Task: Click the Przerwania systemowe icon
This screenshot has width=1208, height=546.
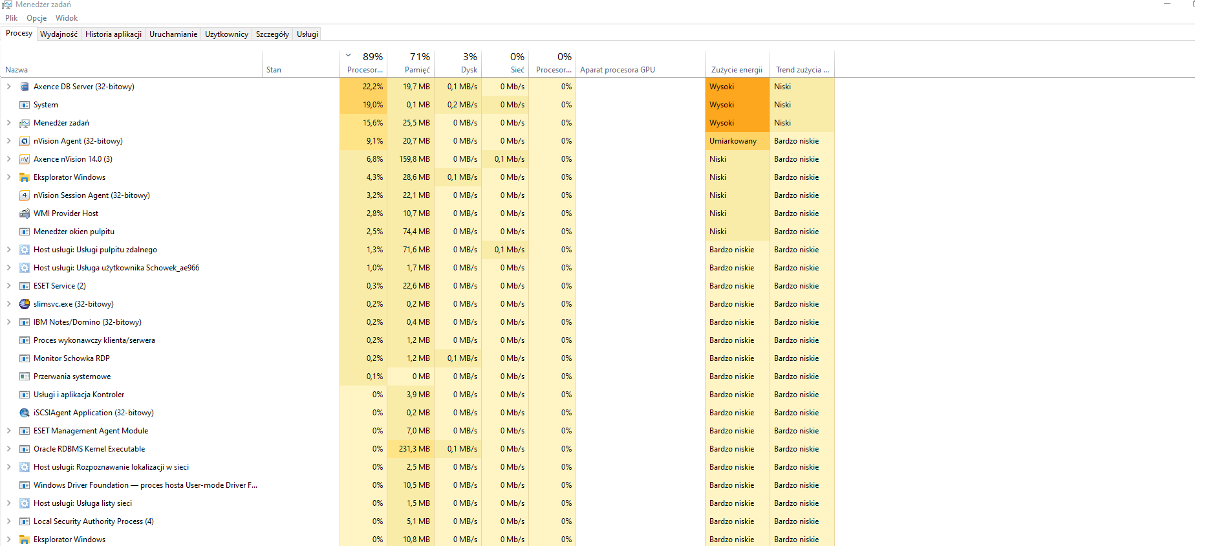Action: 25,377
